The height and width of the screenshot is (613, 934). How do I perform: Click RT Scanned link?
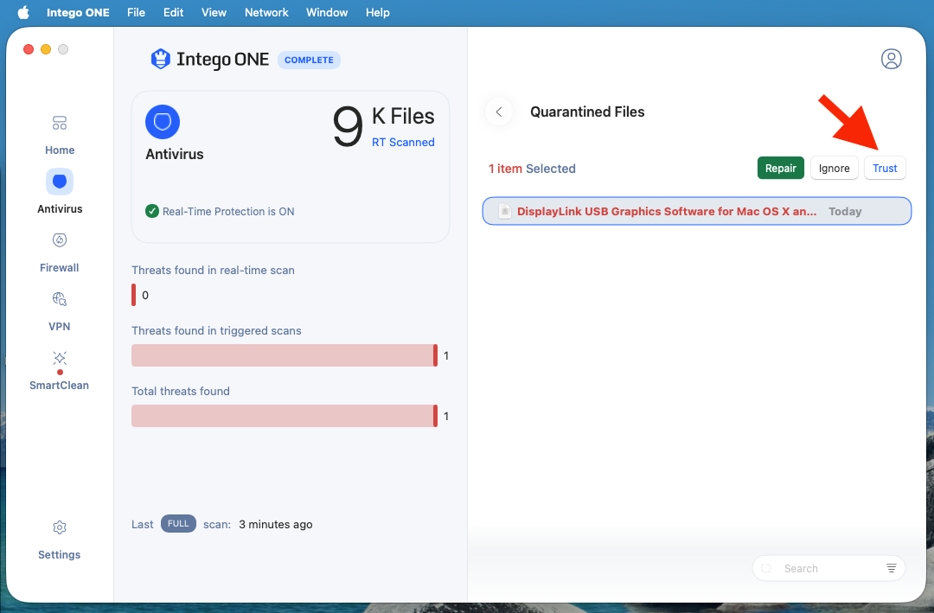click(x=403, y=143)
